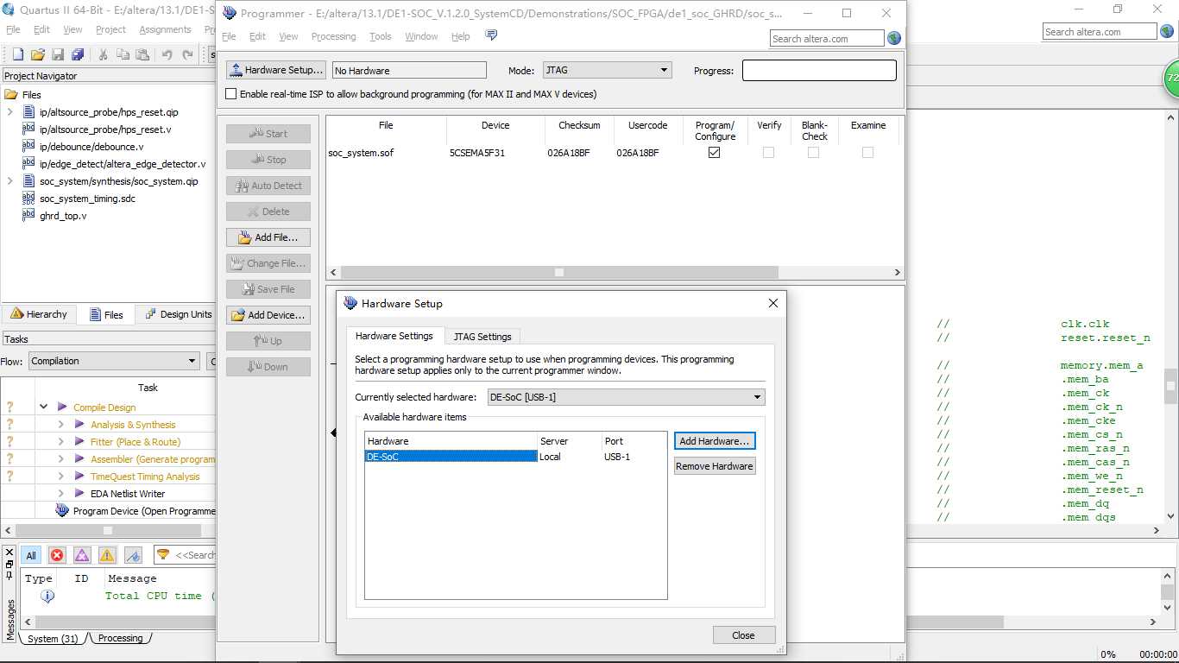Click Paste icon in Quartus toolbar
Image resolution: width=1179 pixels, height=663 pixels.
click(x=142, y=54)
